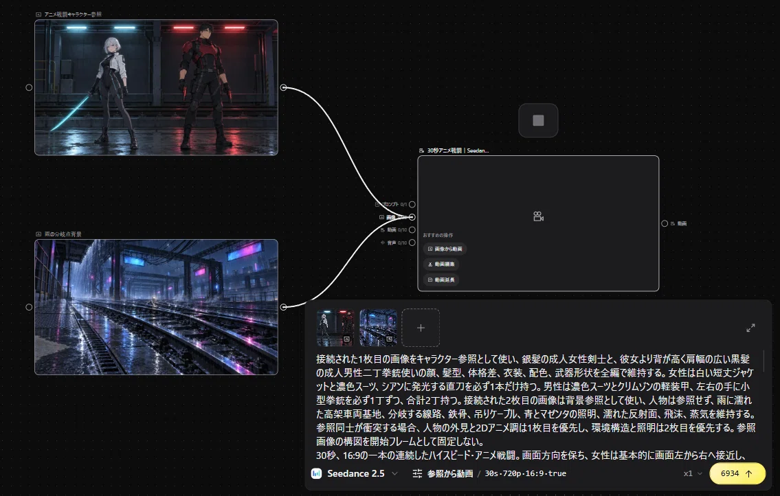Click the 動画 0/10 input port circle
The image size is (780, 496).
point(412,230)
